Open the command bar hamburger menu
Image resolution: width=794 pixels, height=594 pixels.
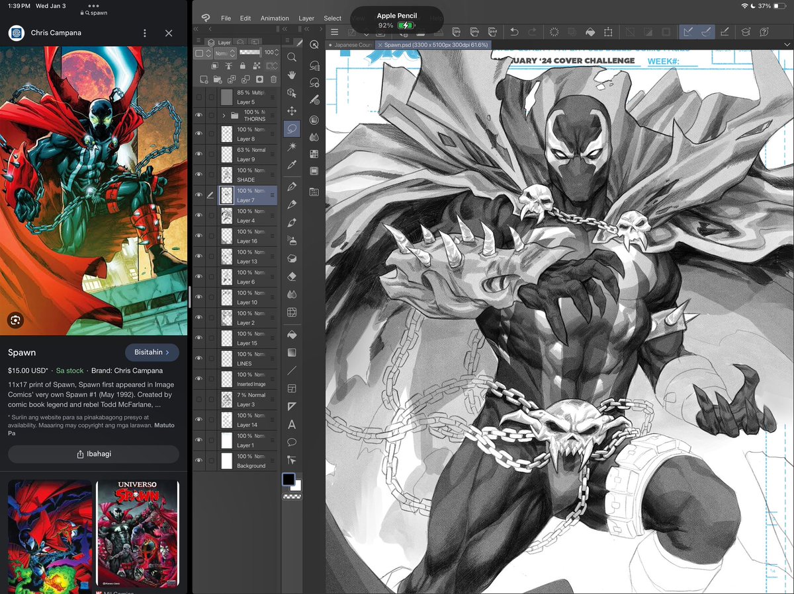pyautogui.click(x=335, y=32)
